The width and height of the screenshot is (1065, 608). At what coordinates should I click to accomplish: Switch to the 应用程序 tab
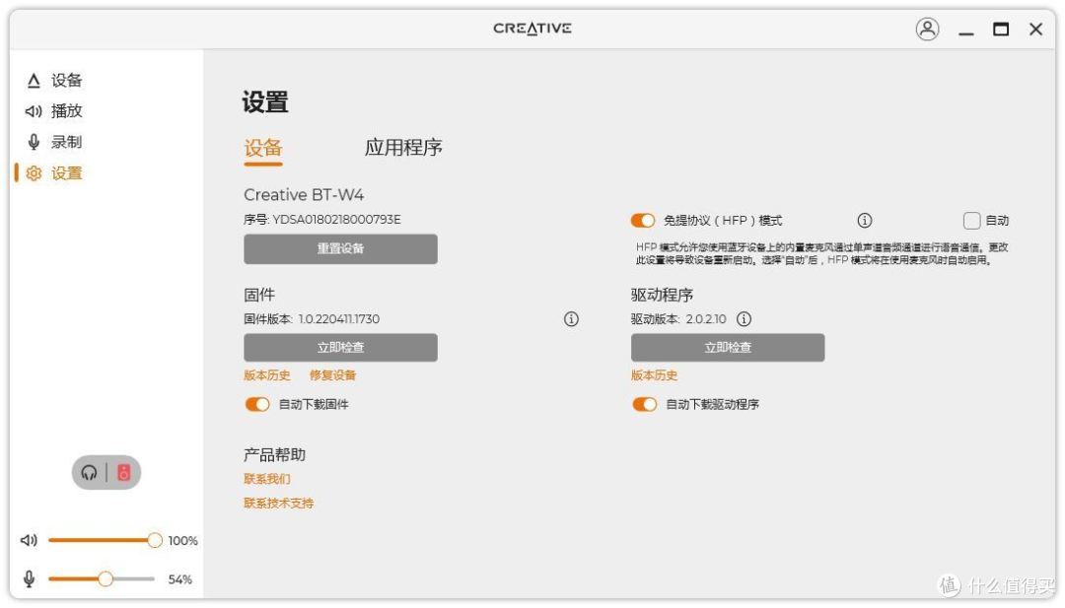point(403,147)
